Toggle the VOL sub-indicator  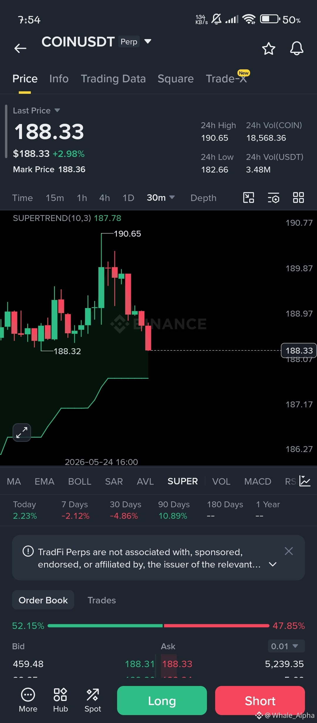pyautogui.click(x=221, y=481)
